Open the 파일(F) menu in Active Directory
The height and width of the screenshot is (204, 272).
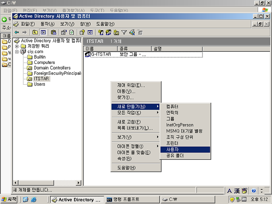[28, 24]
